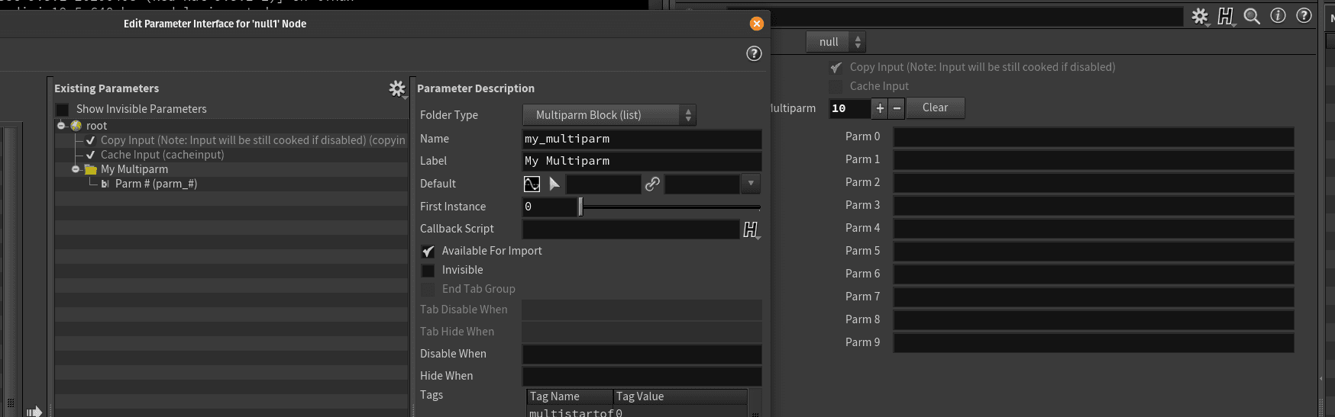Open the dialog help question mark icon
This screenshot has width=1335, height=417.
pyautogui.click(x=754, y=53)
